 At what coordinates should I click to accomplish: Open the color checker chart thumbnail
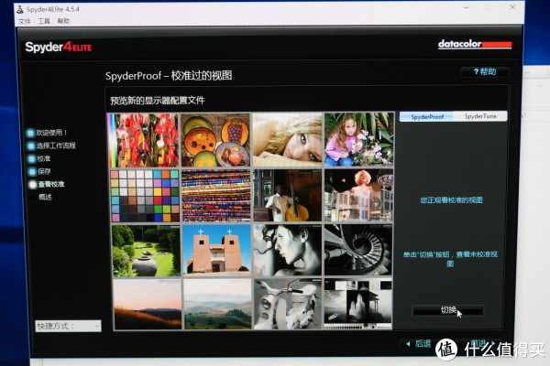click(x=145, y=196)
